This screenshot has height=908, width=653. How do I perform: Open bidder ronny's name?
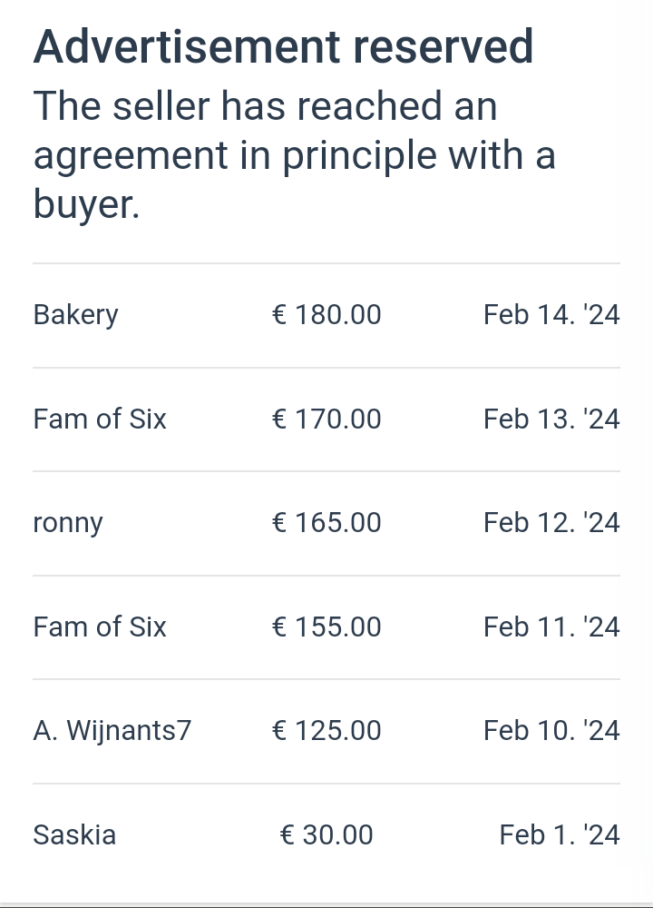coord(68,523)
